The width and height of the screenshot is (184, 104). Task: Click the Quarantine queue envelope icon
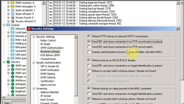[13, 51]
